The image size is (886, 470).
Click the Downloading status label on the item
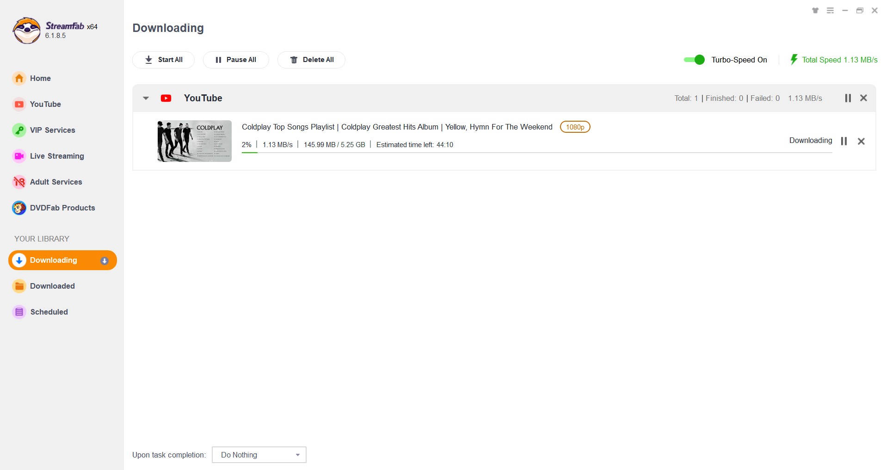click(811, 140)
